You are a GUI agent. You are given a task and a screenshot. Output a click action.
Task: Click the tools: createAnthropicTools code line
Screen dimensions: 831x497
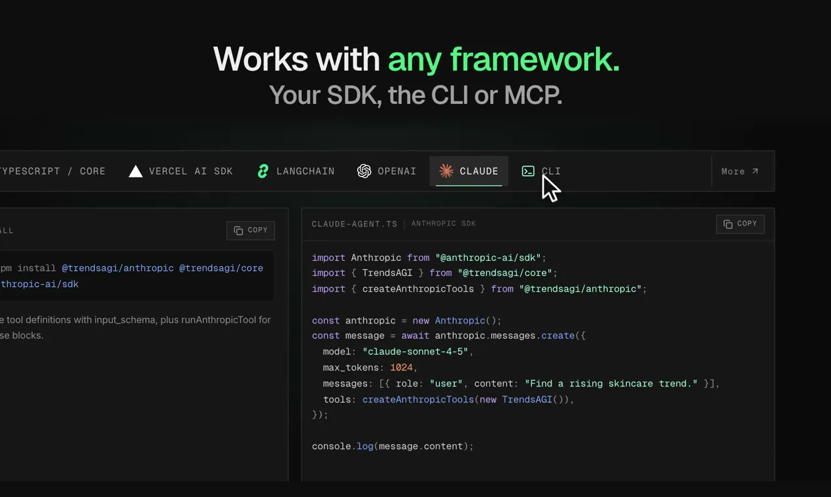point(449,399)
